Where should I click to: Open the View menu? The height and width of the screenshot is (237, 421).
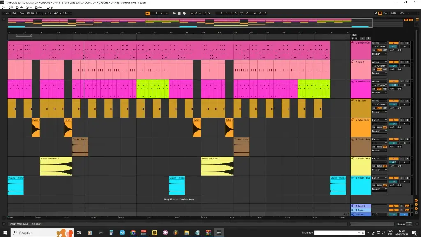pyautogui.click(x=29, y=7)
